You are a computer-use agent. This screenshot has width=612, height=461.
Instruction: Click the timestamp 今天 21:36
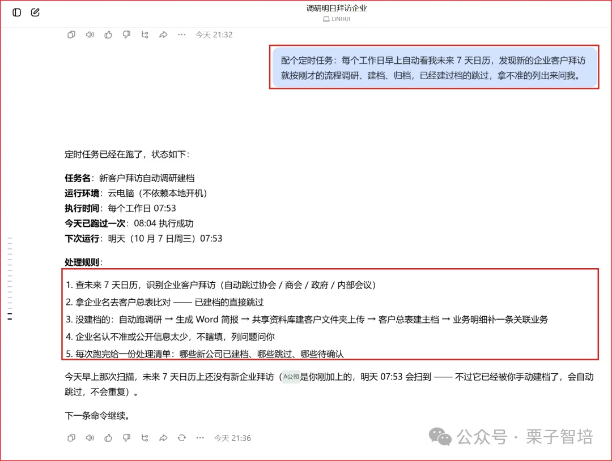pyautogui.click(x=232, y=438)
